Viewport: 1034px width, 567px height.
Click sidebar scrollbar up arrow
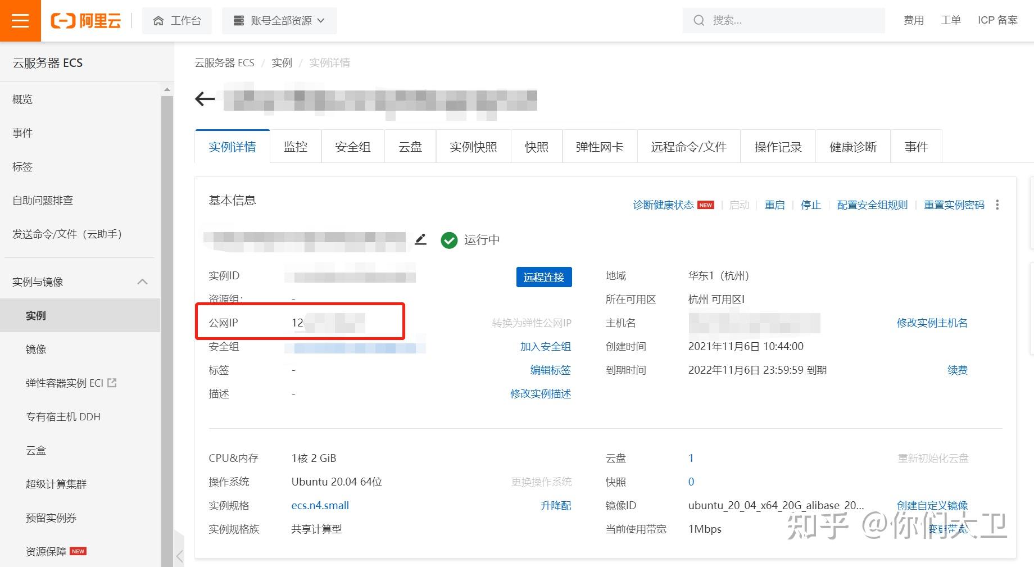pyautogui.click(x=167, y=89)
